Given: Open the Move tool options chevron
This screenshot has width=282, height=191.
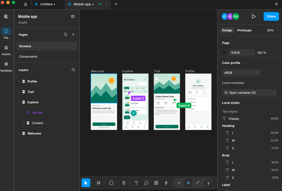Looking at the screenshot, I should click(92, 183).
